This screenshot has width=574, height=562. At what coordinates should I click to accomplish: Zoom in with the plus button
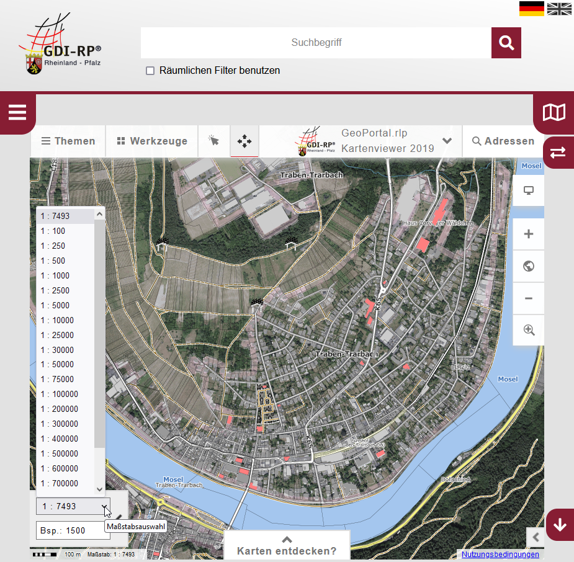[x=528, y=234]
